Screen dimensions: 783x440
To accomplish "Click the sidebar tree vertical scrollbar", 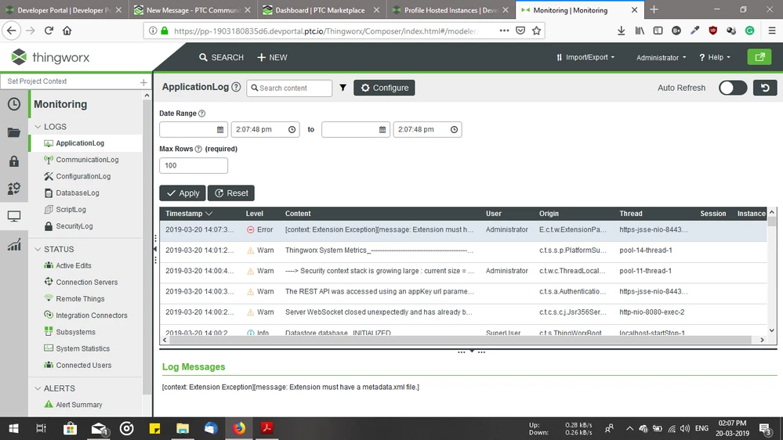I will 147,247.
